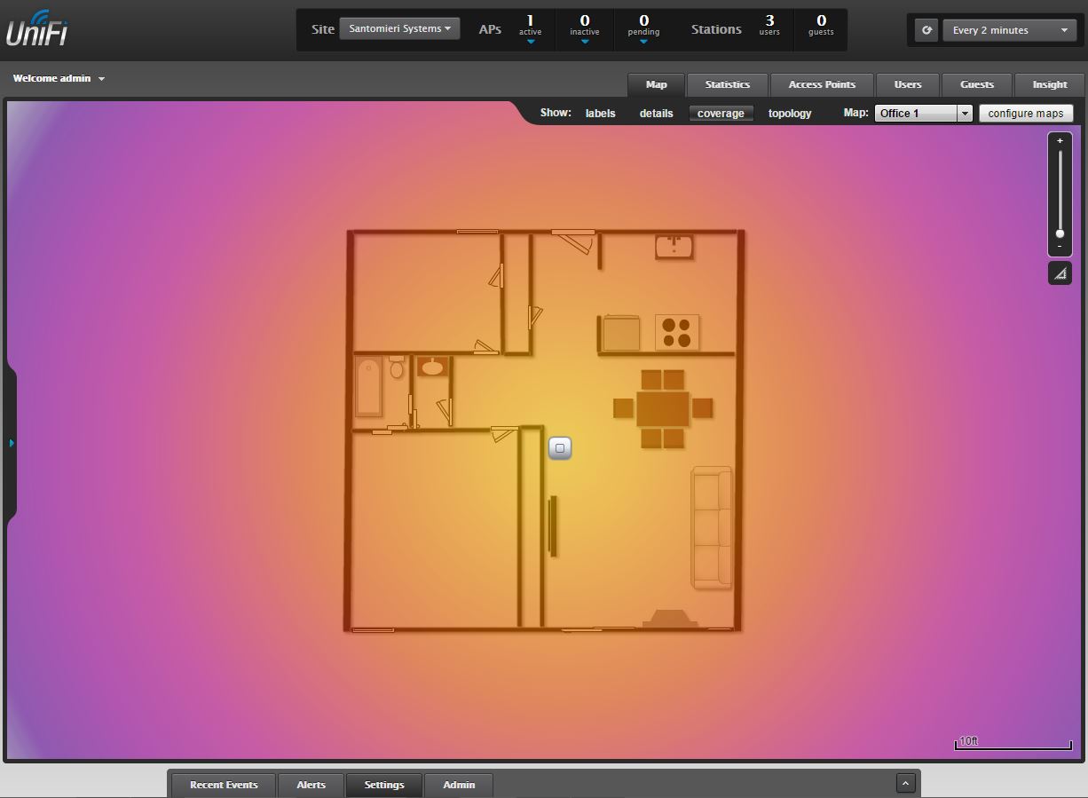Disable the coverage heatmap overlay
This screenshot has height=798, width=1088.
721,114
